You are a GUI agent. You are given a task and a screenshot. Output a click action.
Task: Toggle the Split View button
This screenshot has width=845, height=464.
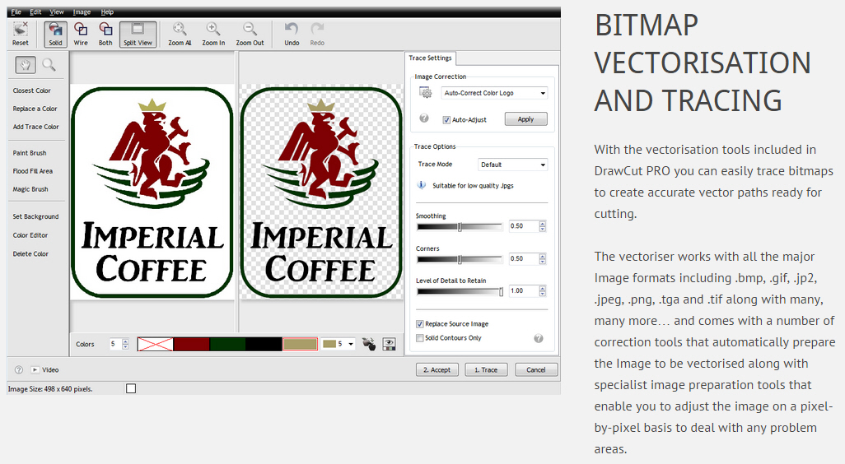pyautogui.click(x=138, y=34)
